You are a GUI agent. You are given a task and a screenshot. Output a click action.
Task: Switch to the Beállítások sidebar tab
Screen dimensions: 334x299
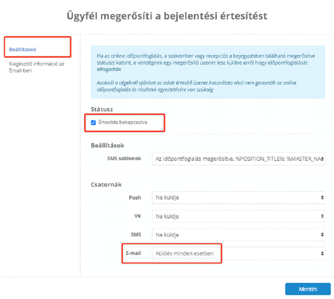(23, 49)
